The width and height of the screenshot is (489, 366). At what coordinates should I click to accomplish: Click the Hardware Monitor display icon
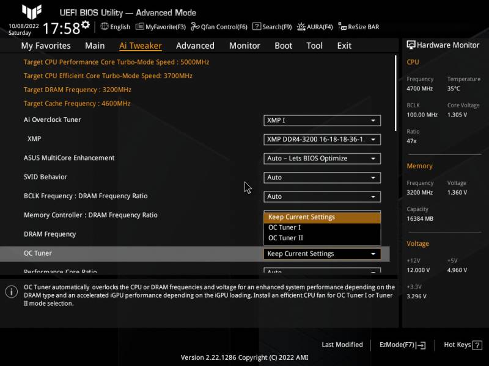pos(411,45)
